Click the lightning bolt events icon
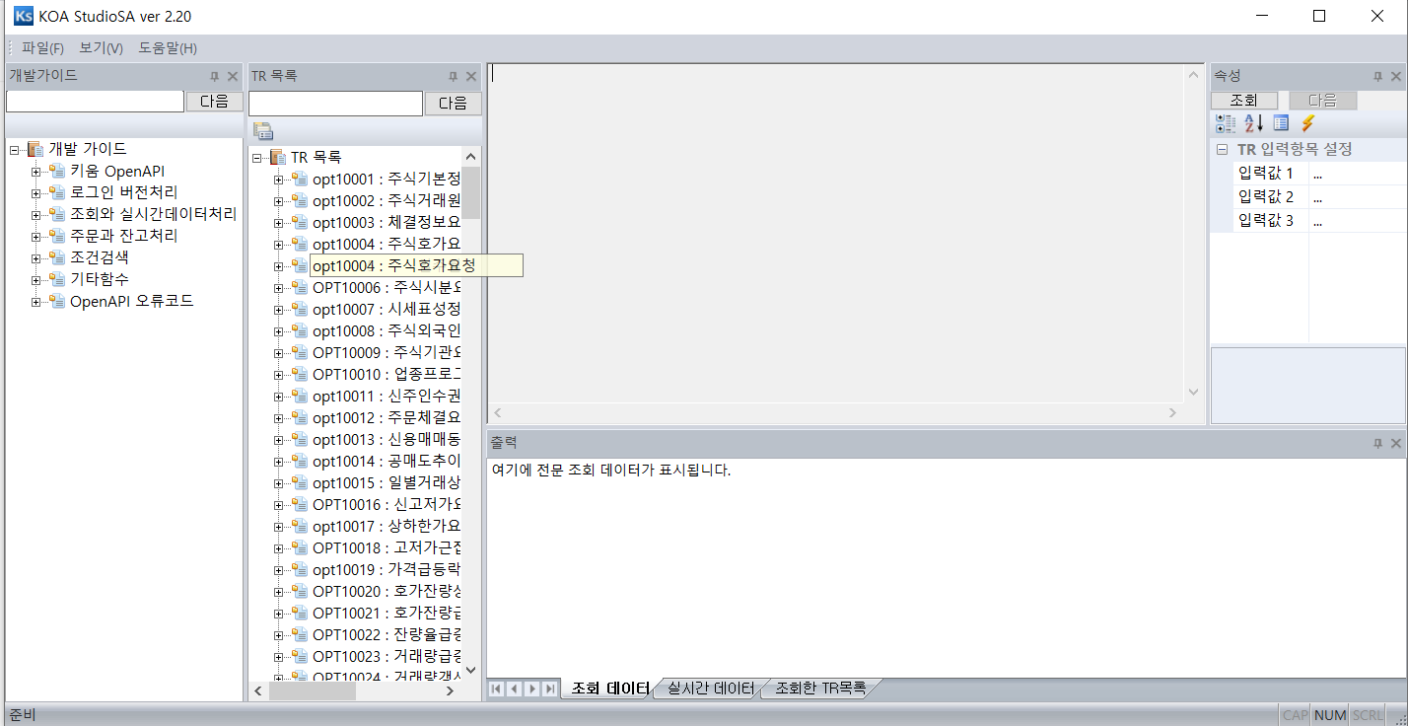This screenshot has height=726, width=1408. pos(1307,123)
